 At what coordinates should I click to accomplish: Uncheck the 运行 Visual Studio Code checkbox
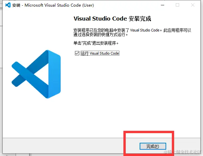tap(77, 53)
